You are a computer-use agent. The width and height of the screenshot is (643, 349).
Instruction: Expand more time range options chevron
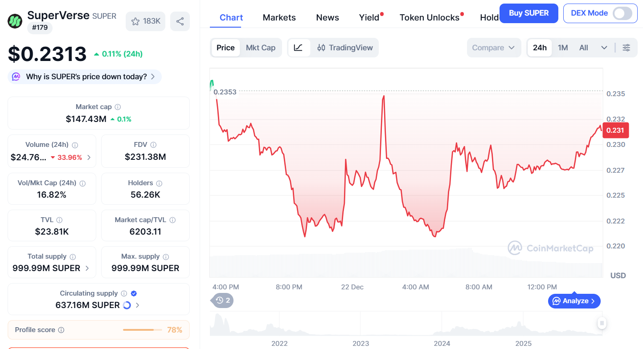[x=604, y=47]
